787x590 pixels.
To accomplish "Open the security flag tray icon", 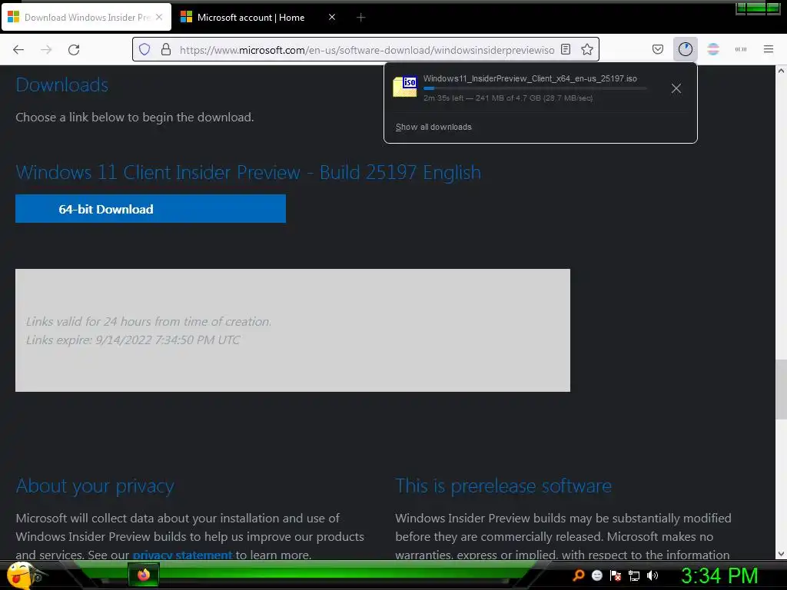I will tap(616, 575).
